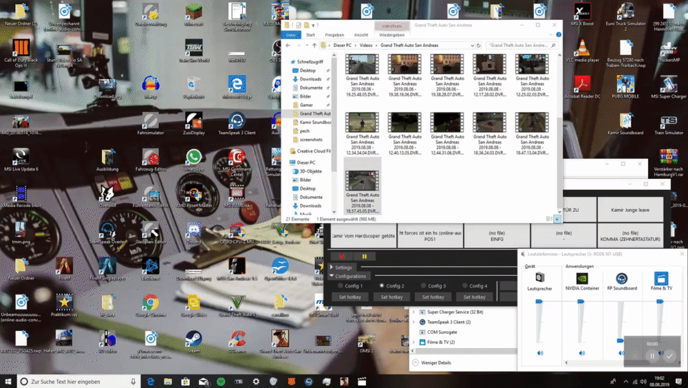Open the Papierkorb recycle bin
The image size is (688, 388).
tap(193, 84)
